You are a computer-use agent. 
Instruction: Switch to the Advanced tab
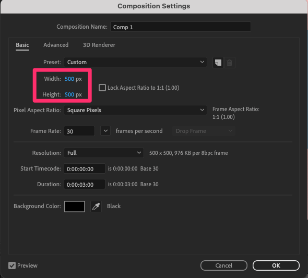point(56,45)
